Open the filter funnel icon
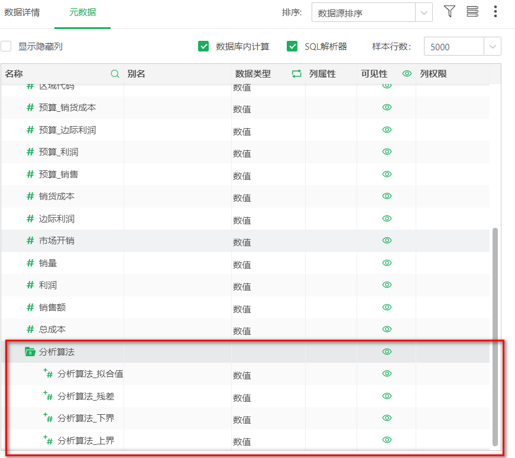Viewport: 515px width, 458px height. click(x=449, y=11)
